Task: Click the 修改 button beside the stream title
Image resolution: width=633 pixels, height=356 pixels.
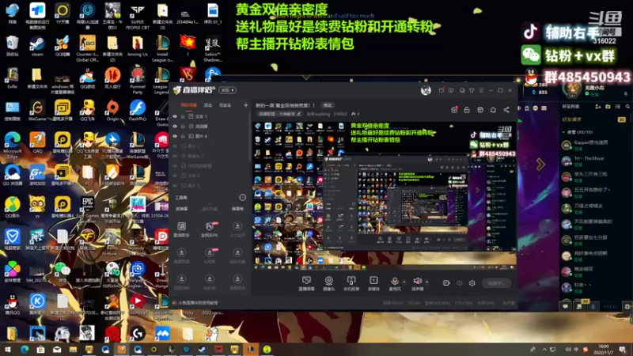Action: coord(328,105)
